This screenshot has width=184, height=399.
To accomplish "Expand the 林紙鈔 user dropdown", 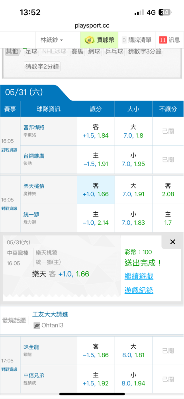I will coord(52,40).
